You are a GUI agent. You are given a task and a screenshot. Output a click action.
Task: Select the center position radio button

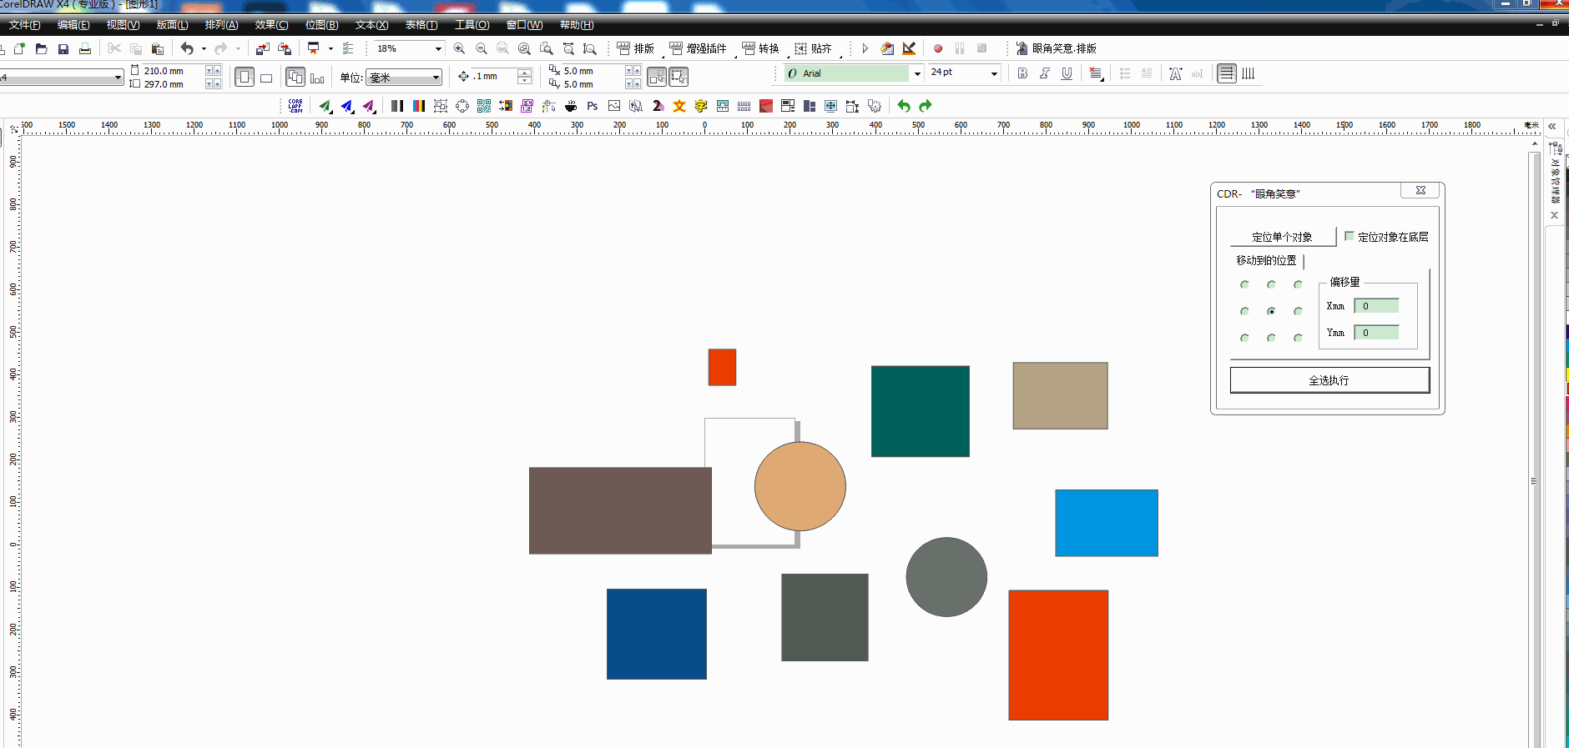pyautogui.click(x=1271, y=311)
